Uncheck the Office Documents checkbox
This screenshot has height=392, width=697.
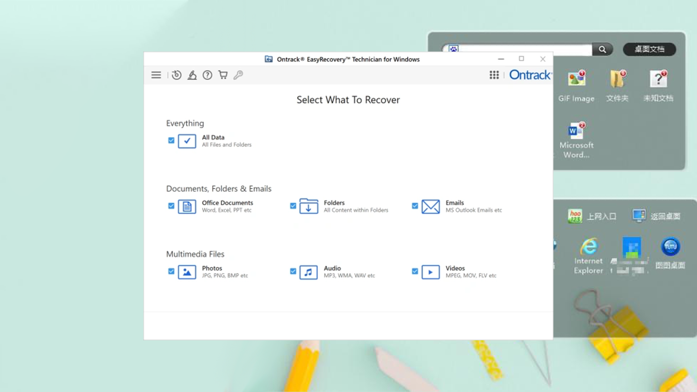[x=171, y=206]
